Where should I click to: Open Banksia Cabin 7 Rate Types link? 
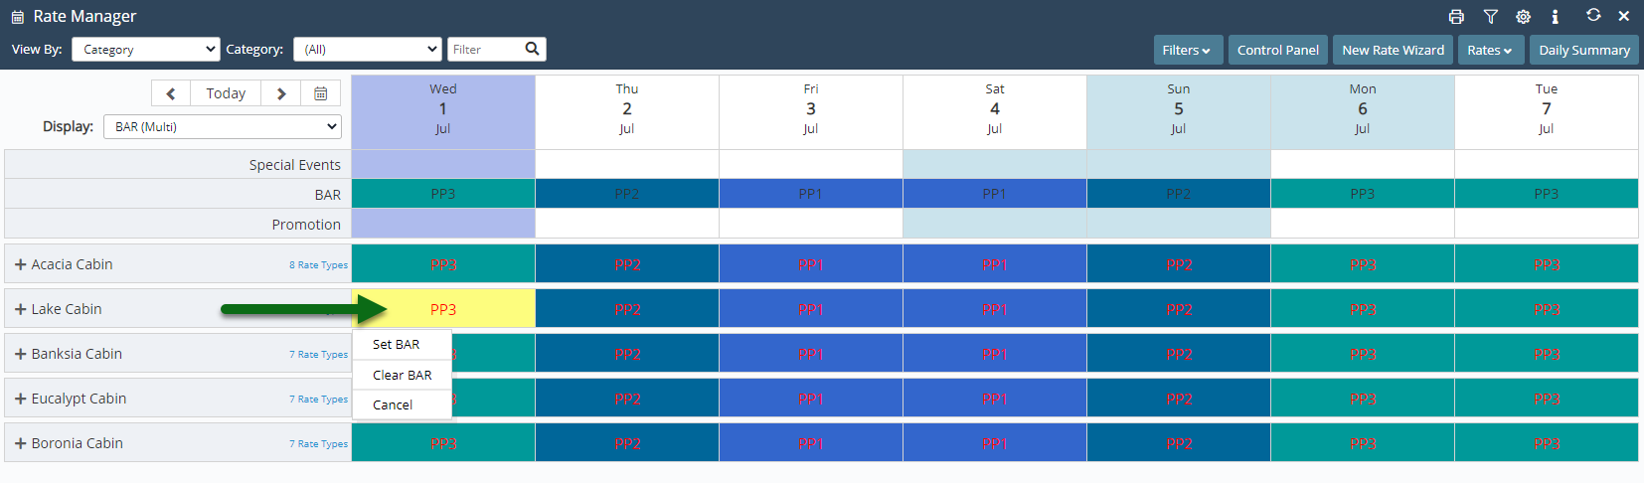pos(318,355)
